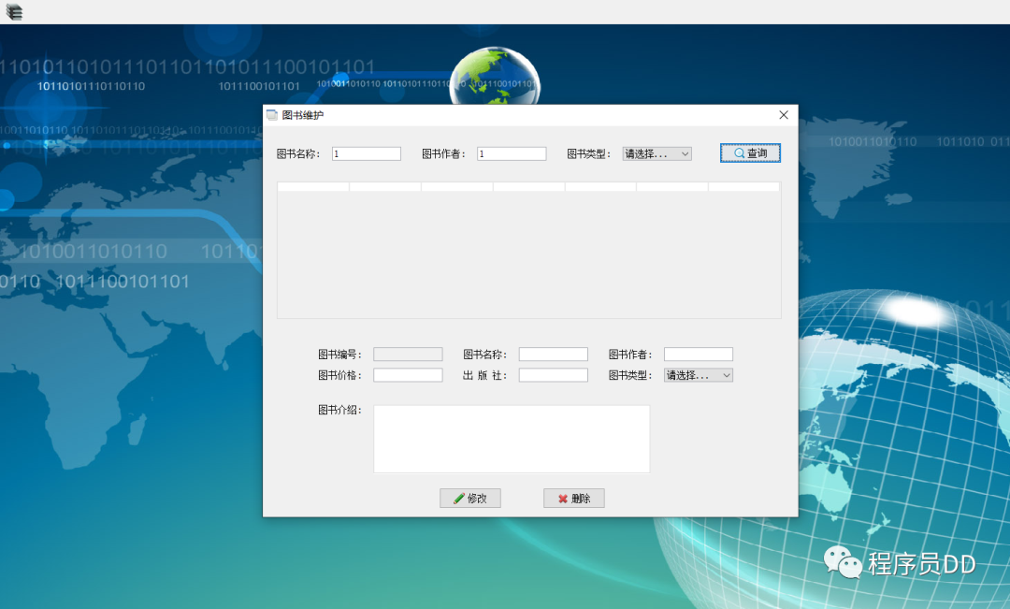Screen dimensions: 1010x609
Task: Close the 图书维护 dialog
Action: point(784,115)
